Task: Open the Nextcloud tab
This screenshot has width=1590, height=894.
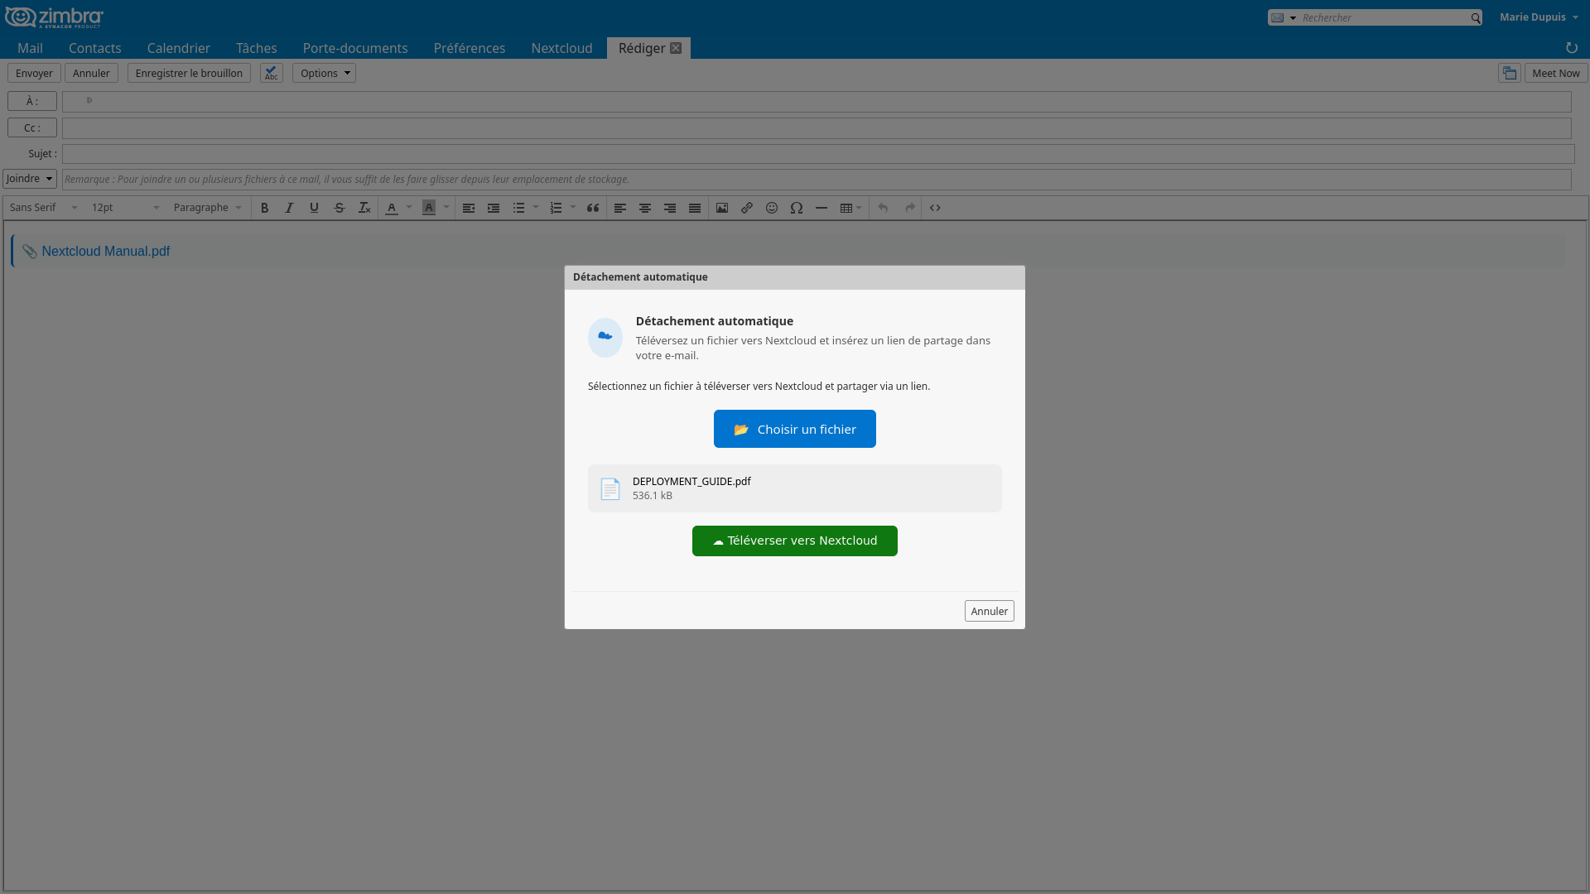Action: point(561,48)
